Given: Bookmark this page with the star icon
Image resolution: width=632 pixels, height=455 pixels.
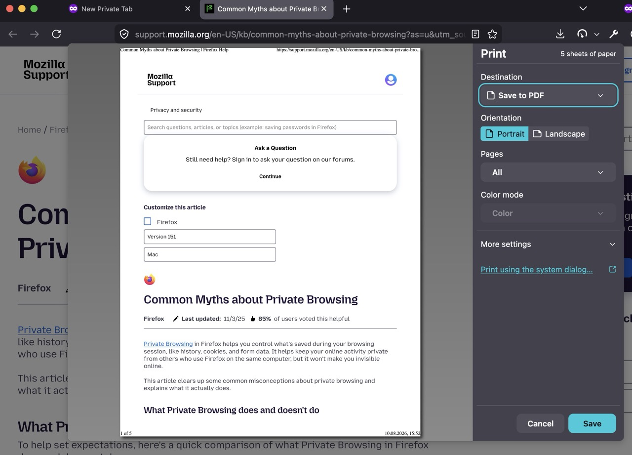Looking at the screenshot, I should (492, 34).
